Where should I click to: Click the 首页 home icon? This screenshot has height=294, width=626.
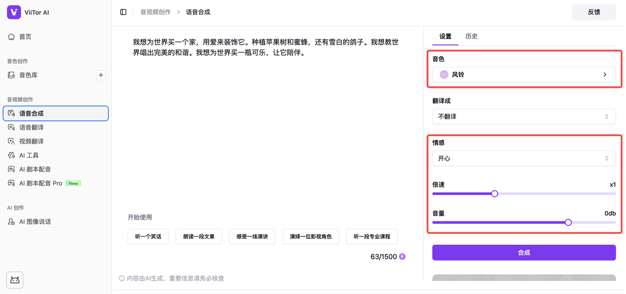(x=11, y=37)
